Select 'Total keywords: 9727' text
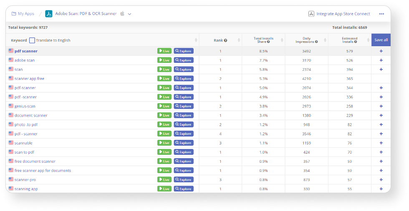The image size is (409, 211). point(28,27)
